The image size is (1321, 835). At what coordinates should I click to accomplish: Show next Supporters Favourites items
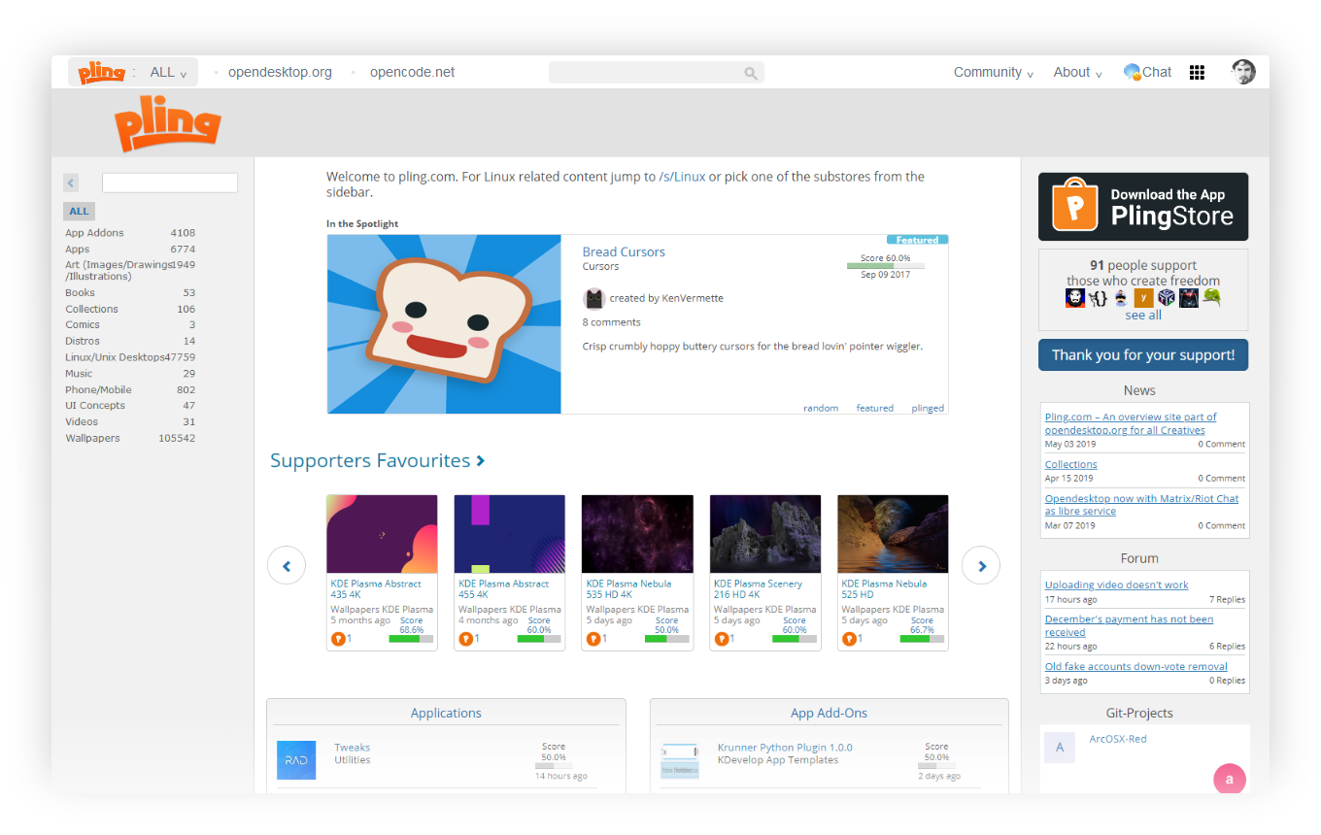click(981, 565)
